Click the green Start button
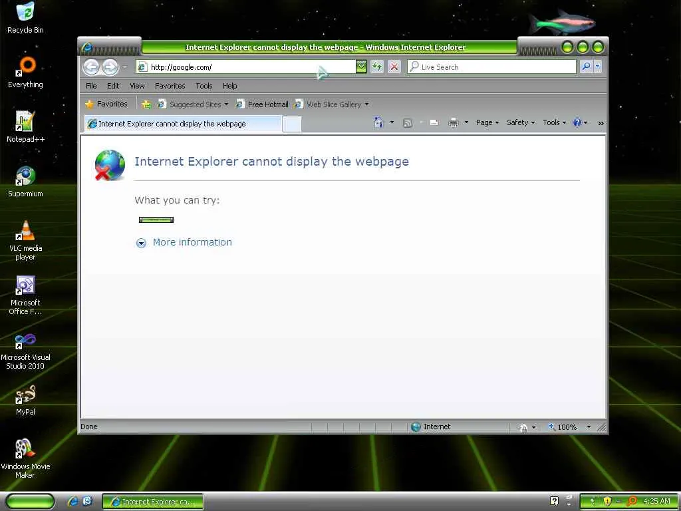Image resolution: width=681 pixels, height=511 pixels. [30, 502]
